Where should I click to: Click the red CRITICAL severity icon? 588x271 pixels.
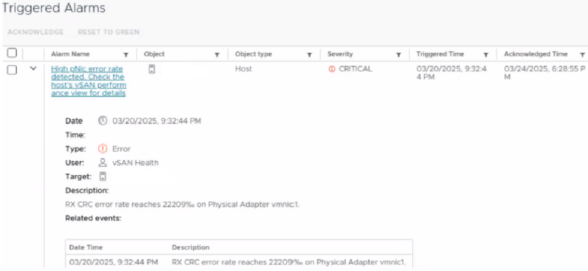(x=332, y=69)
